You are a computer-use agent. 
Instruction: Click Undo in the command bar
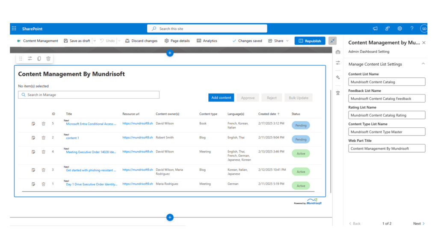pos(107,41)
